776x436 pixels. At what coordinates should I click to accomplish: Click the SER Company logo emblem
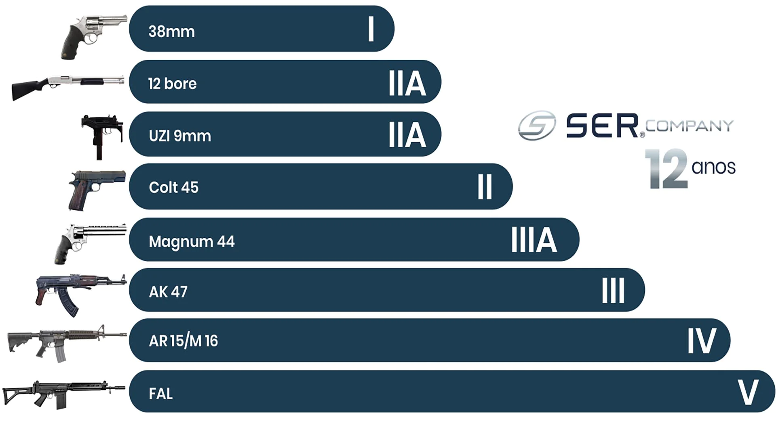[x=537, y=126]
